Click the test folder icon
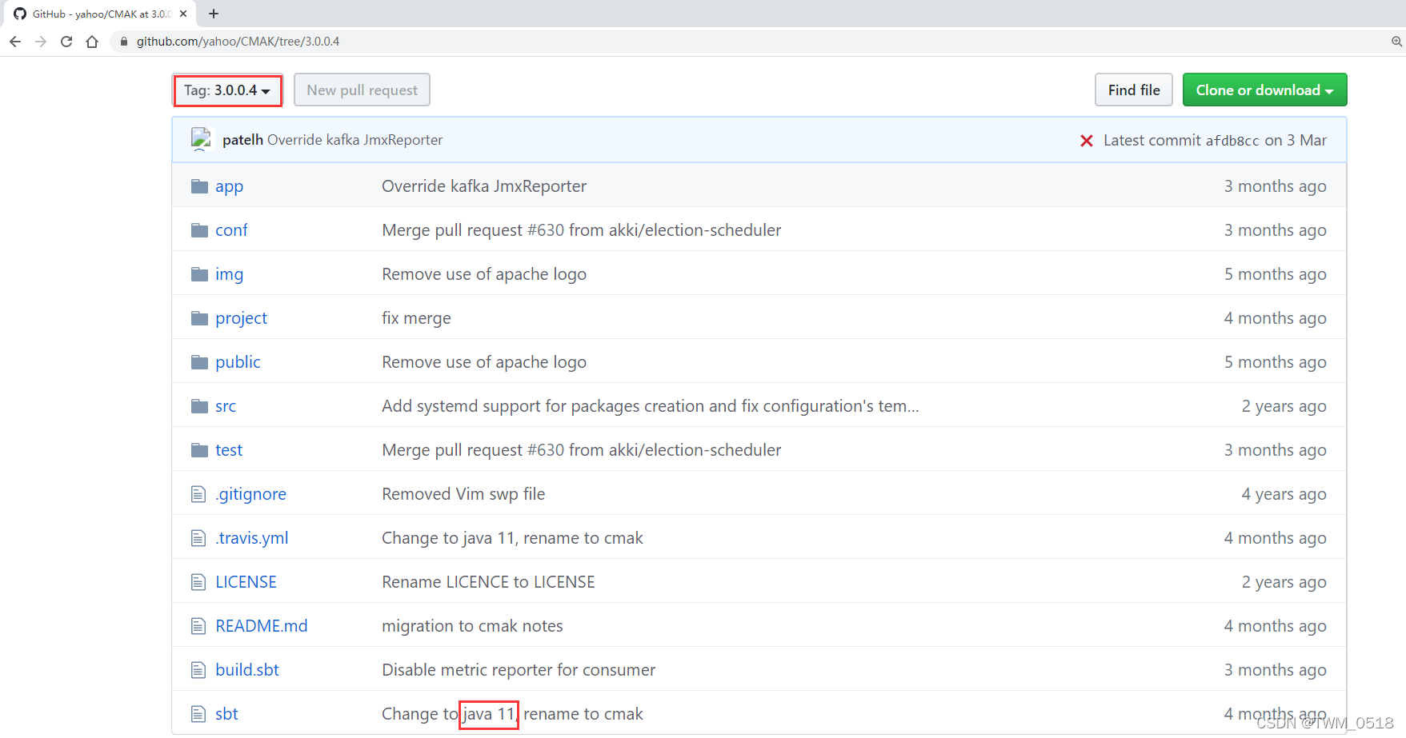Screen dimensions: 1406x738 [199, 450]
